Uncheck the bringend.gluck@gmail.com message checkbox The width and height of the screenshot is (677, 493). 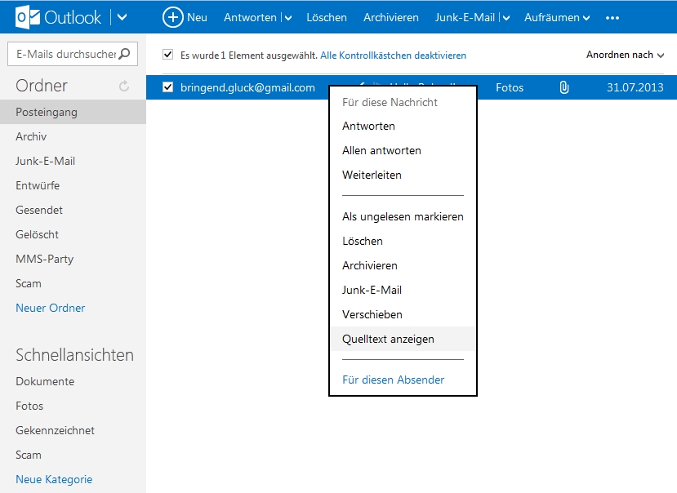tap(168, 87)
